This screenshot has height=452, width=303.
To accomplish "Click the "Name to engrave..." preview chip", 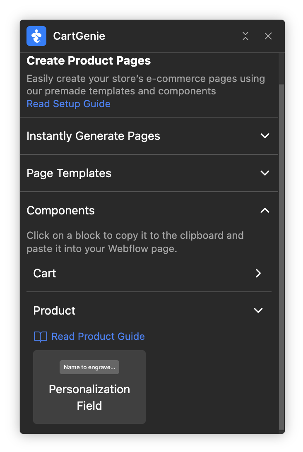I will (x=89, y=367).
